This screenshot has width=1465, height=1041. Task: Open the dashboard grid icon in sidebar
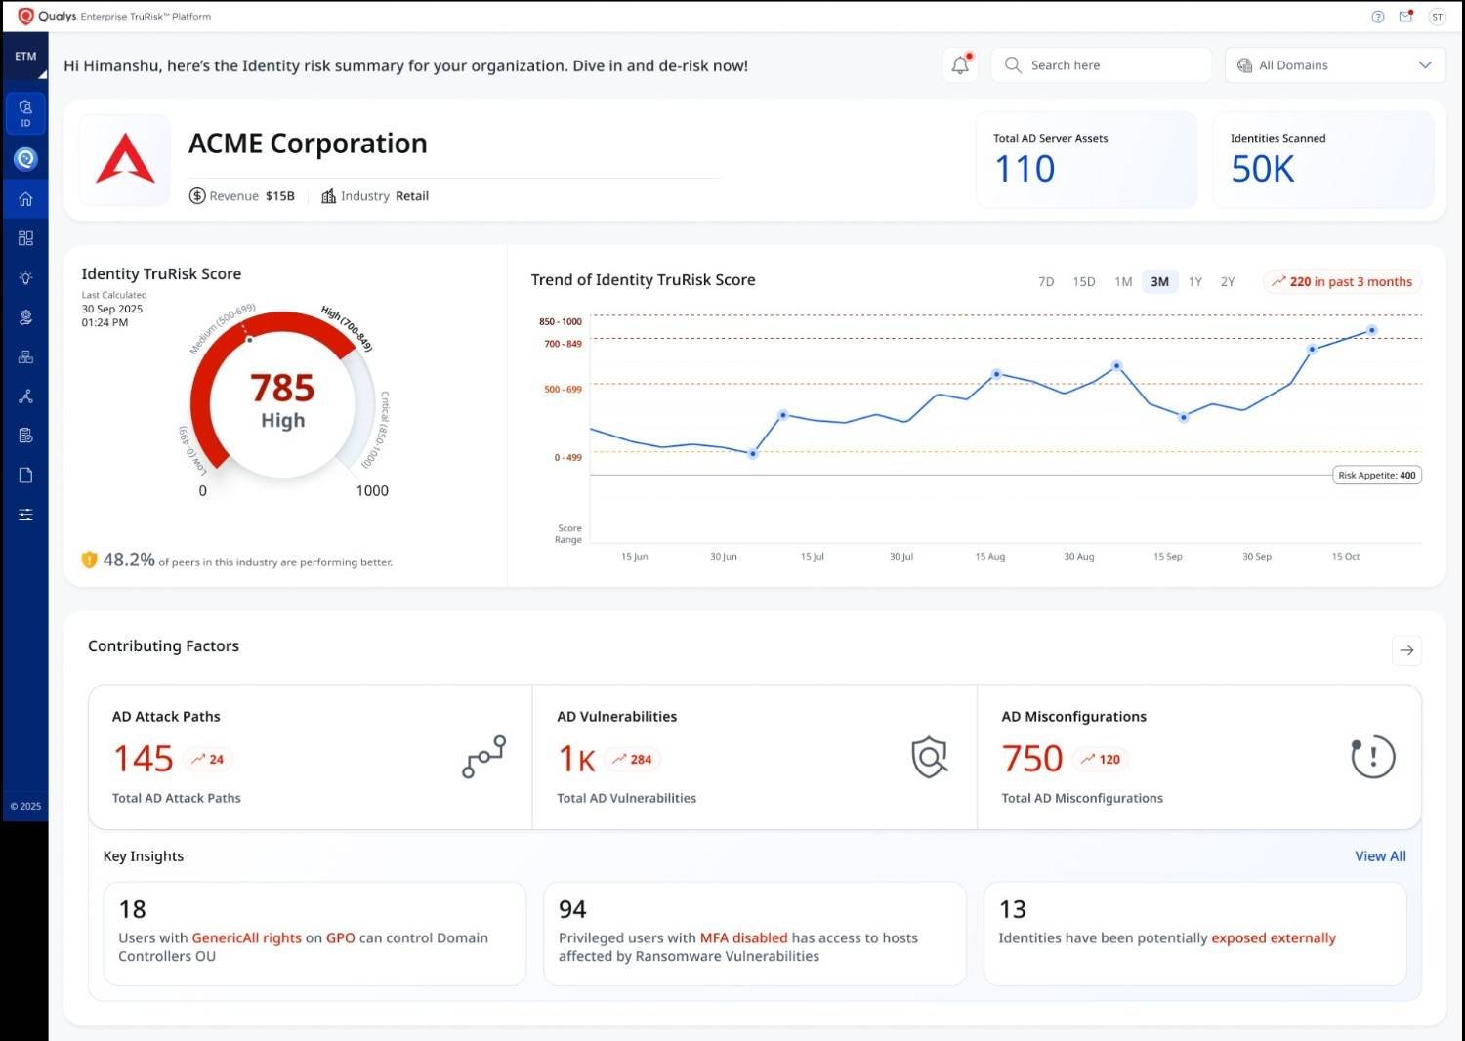pos(25,238)
